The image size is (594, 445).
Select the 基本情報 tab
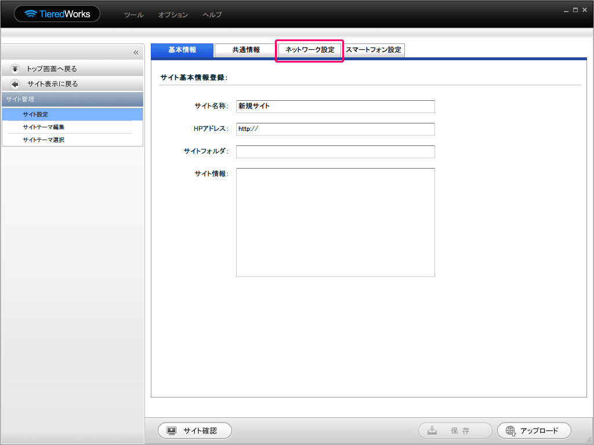[x=182, y=50]
